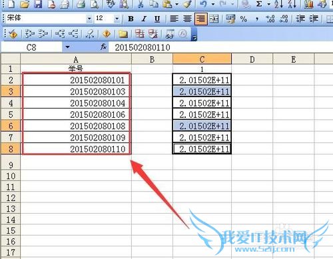Select column A header
Image resolution: width=333 pixels, height=259 pixels.
[x=76, y=59]
